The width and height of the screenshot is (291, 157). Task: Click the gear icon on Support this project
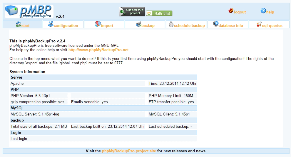[122, 12]
